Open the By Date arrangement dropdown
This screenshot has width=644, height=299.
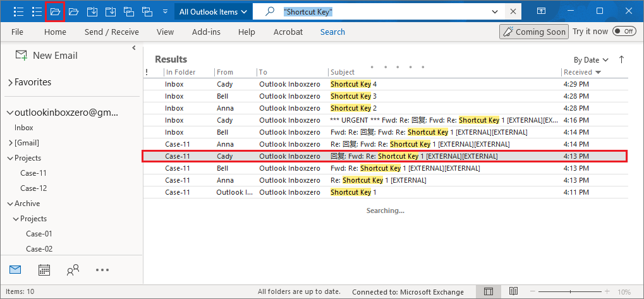point(592,60)
